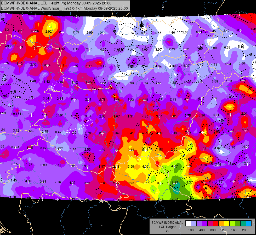Click the white legend swatch below 100 m
This screenshot has width=256, height=235.
188,224
